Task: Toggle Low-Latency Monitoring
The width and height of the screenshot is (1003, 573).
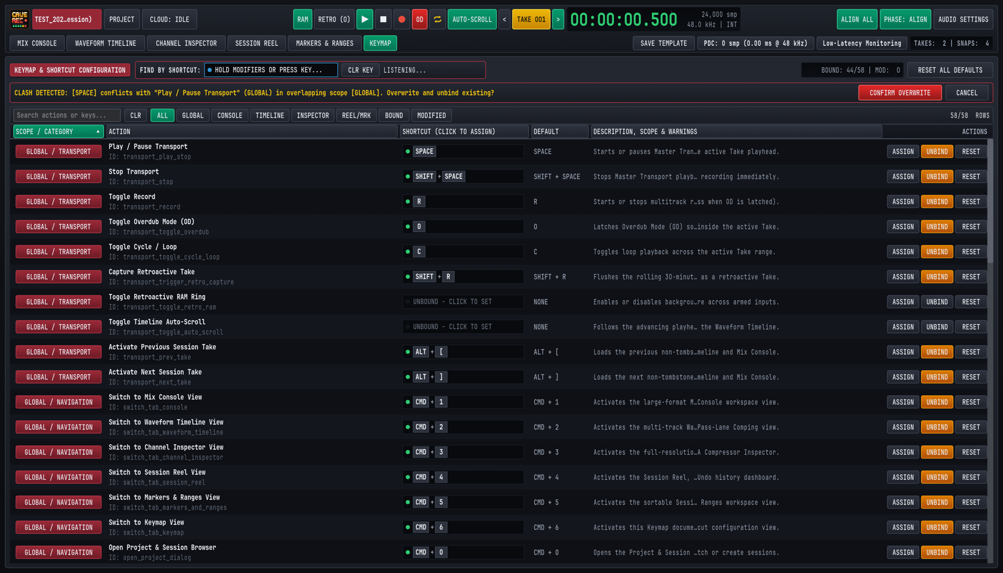Action: [x=862, y=43]
